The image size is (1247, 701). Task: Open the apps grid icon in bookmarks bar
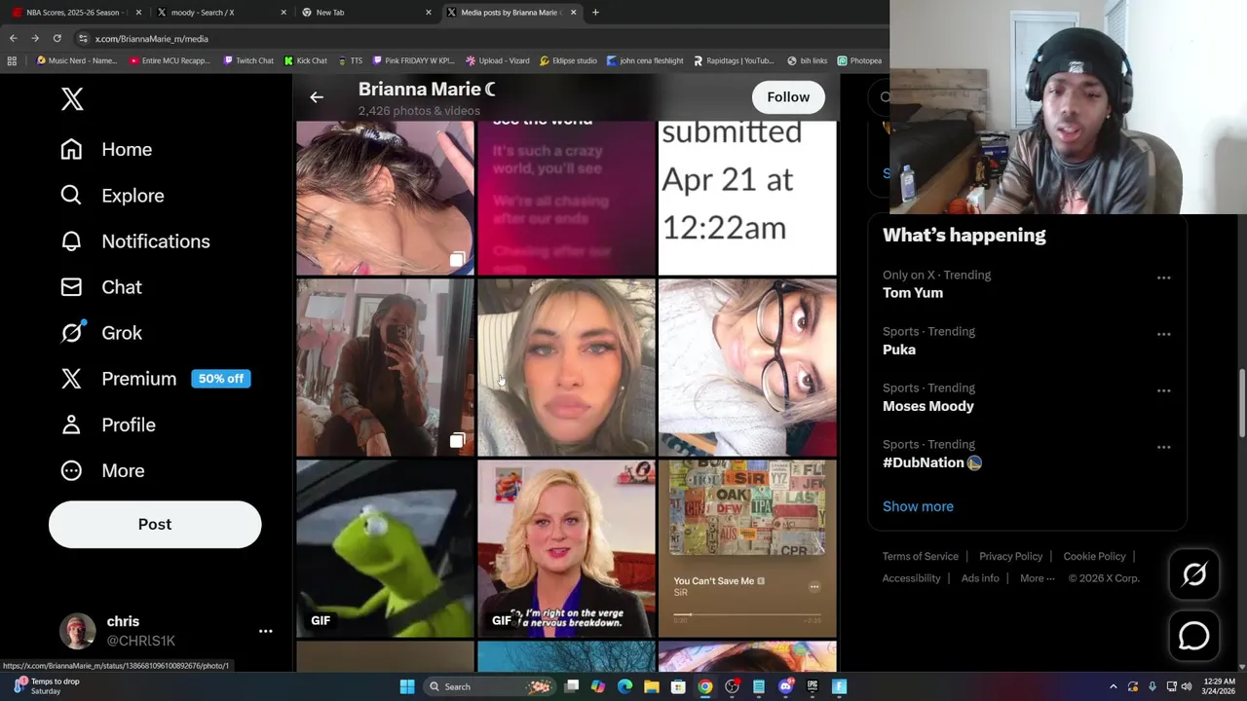[12, 60]
